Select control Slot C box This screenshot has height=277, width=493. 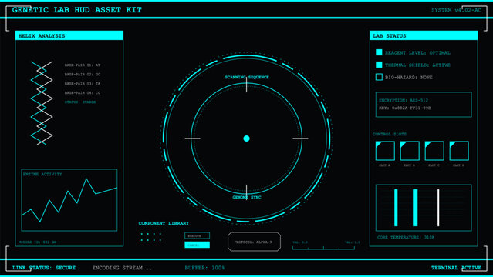(x=434, y=151)
